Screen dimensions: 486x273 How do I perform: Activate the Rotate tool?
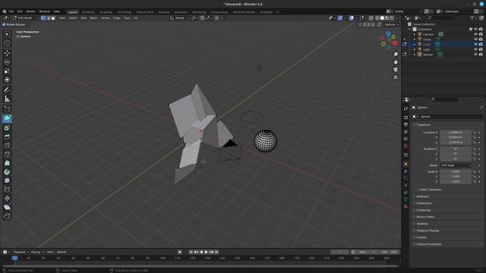(7, 62)
